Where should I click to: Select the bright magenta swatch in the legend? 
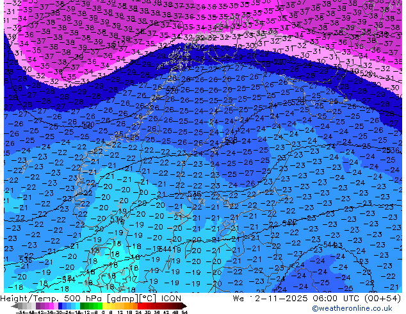coord(51,306)
